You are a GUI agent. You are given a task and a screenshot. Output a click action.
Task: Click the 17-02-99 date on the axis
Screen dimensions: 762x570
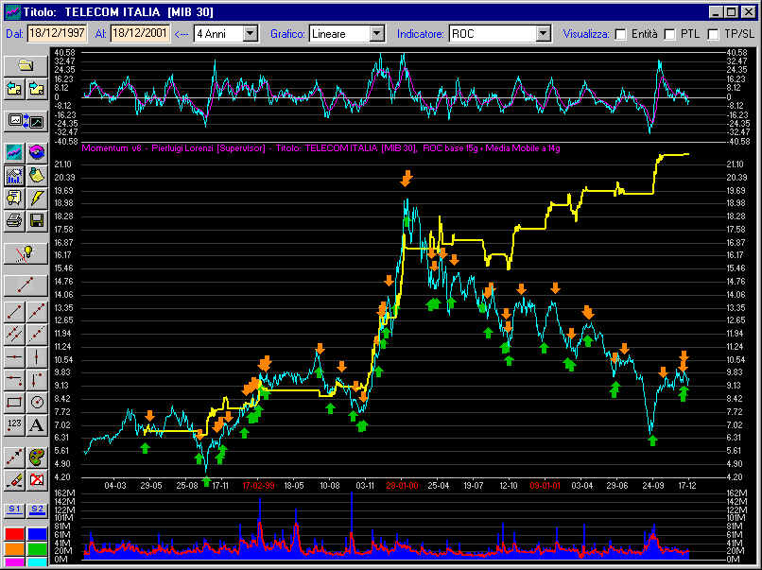pyautogui.click(x=258, y=486)
